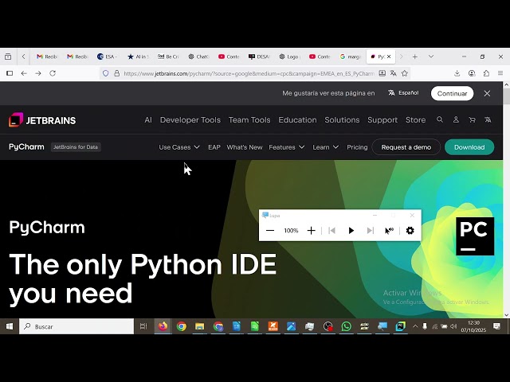Open the JetBrains site search icon
Viewport: 510px width, 382px height.
(x=440, y=119)
